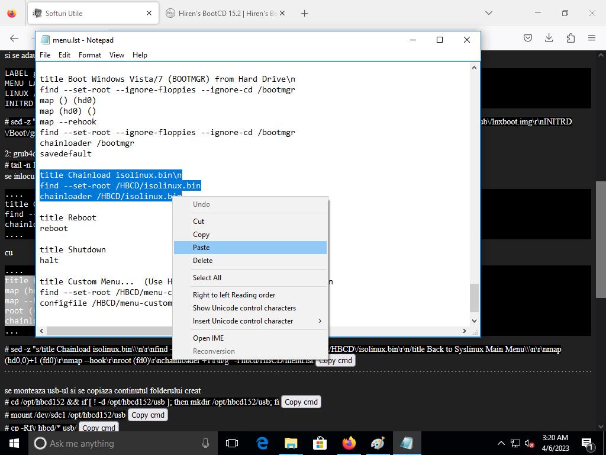Toggle Right to left Reading order
This screenshot has height=455, width=606.
click(234, 295)
